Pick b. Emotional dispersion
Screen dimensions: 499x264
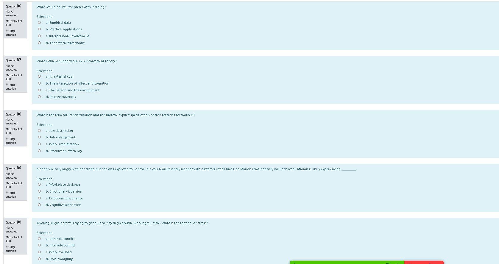click(x=39, y=191)
